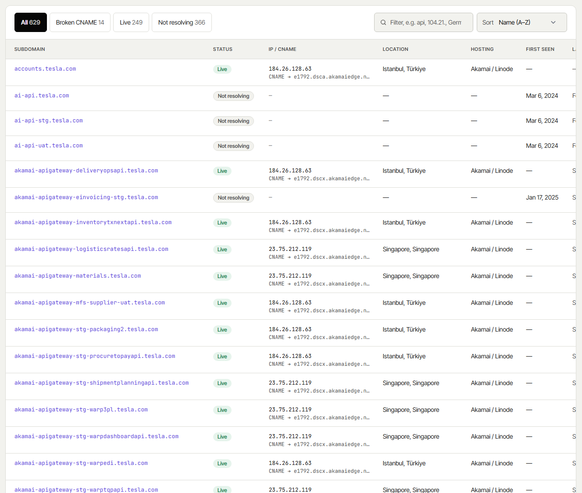
Task: Open akamai-apigateway-inventorytxnextapi.tesla.com link
Action: pyautogui.click(x=93, y=222)
